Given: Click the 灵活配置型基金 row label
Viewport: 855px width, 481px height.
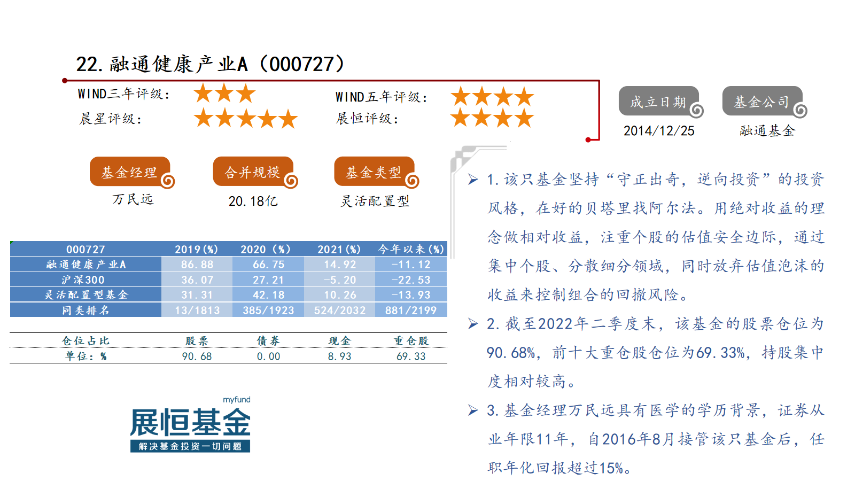Looking at the screenshot, I should (x=85, y=295).
